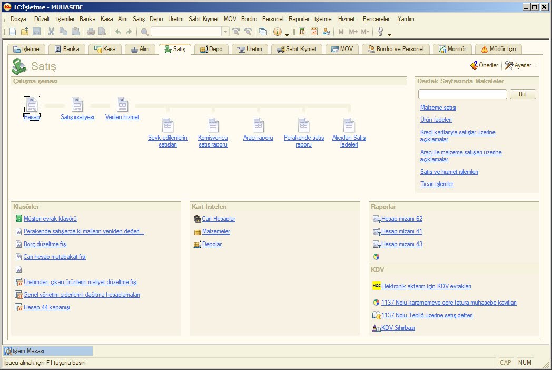
Task: Open the Komisyoncu satış raporu link
Action: [213, 141]
